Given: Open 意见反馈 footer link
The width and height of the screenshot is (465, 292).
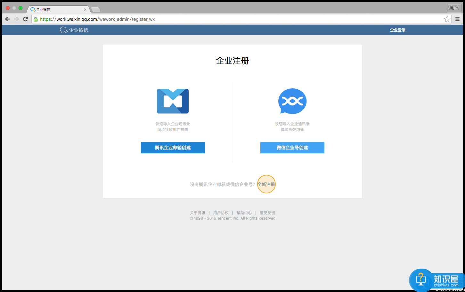Looking at the screenshot, I should (267, 213).
